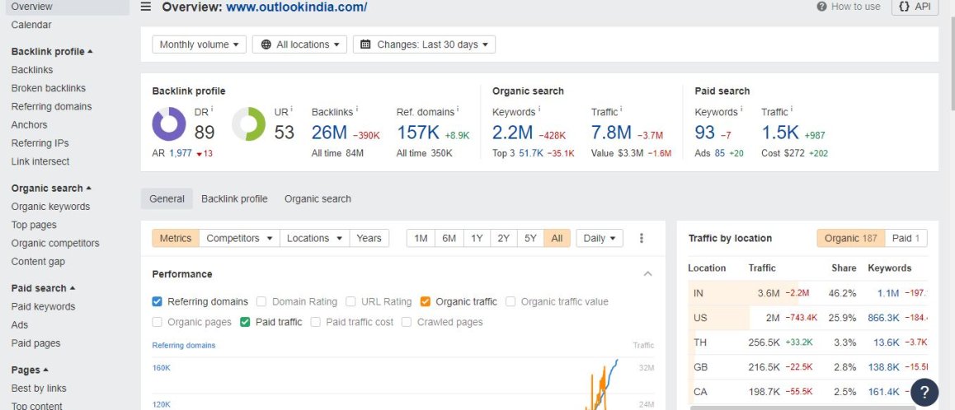Set chart range to 1Y
The width and height of the screenshot is (955, 410).
pos(477,239)
